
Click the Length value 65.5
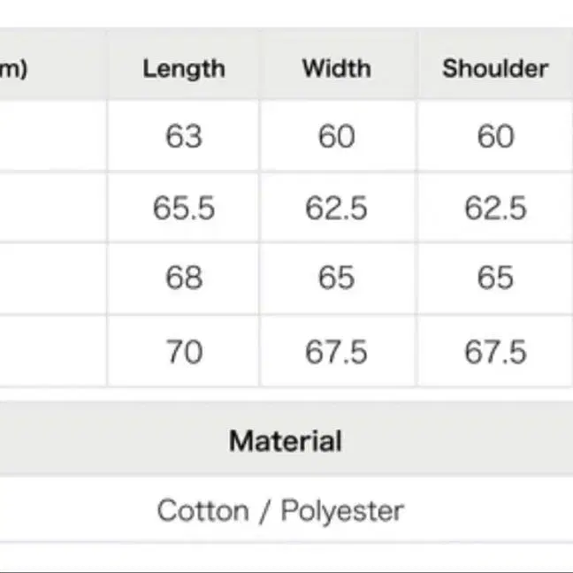click(184, 209)
